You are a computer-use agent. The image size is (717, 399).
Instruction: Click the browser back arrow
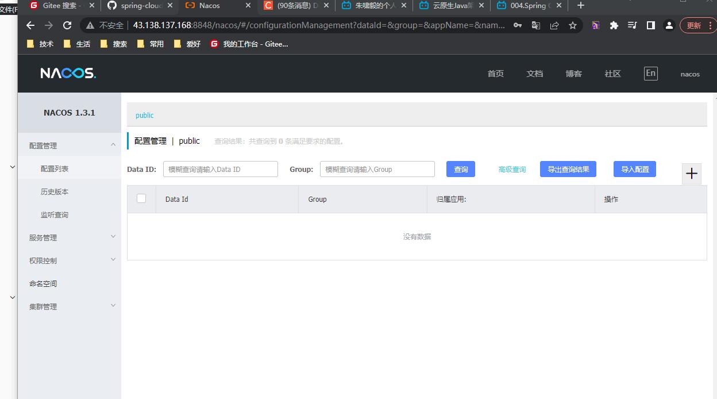point(30,25)
